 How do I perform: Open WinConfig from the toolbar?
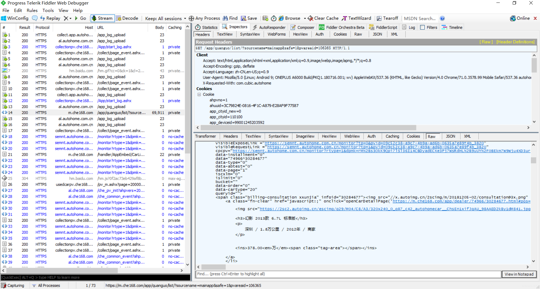pyautogui.click(x=15, y=18)
